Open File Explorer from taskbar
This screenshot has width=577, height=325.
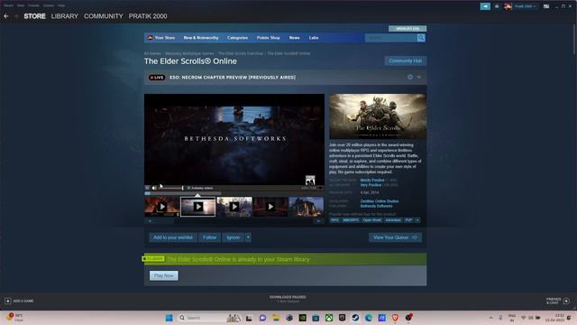(276, 318)
